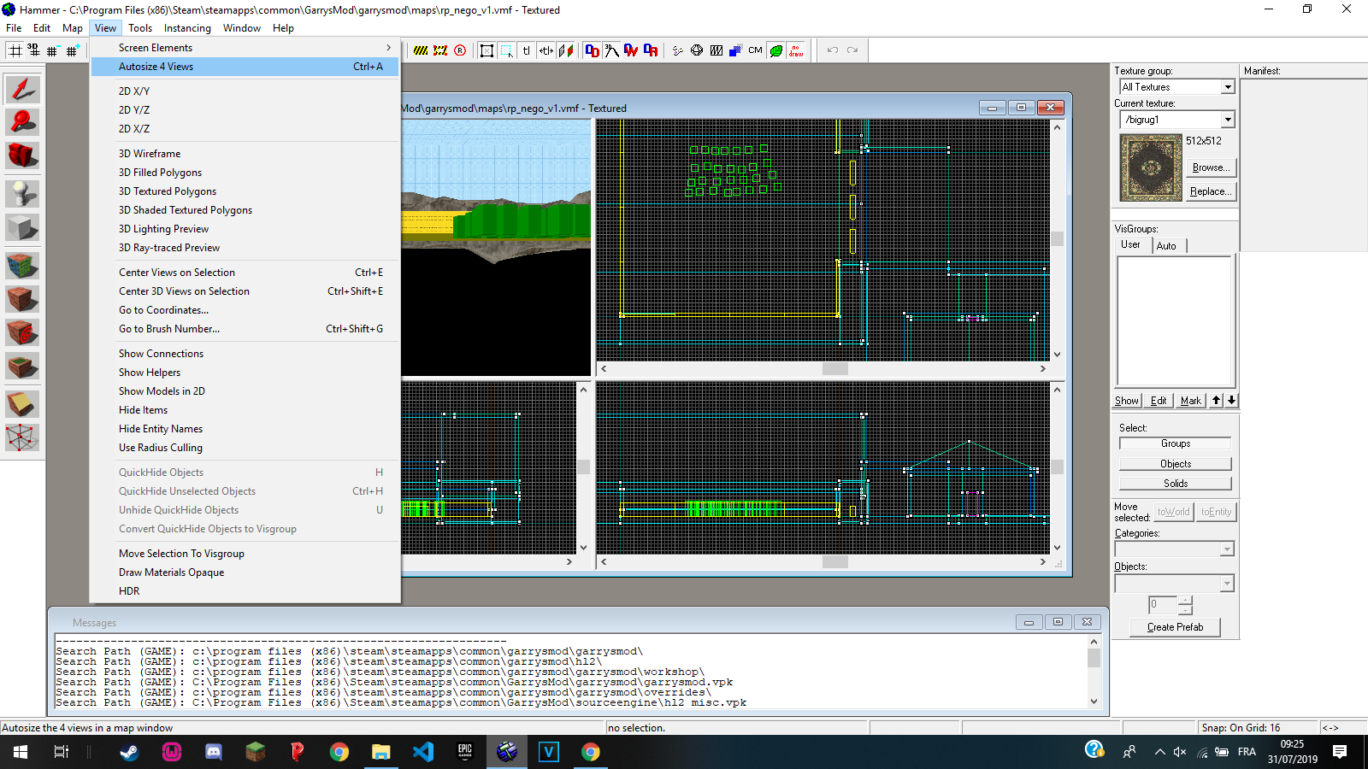Toggle HDR in the View menu
Screen dimensions: 1368x769
[245, 591]
